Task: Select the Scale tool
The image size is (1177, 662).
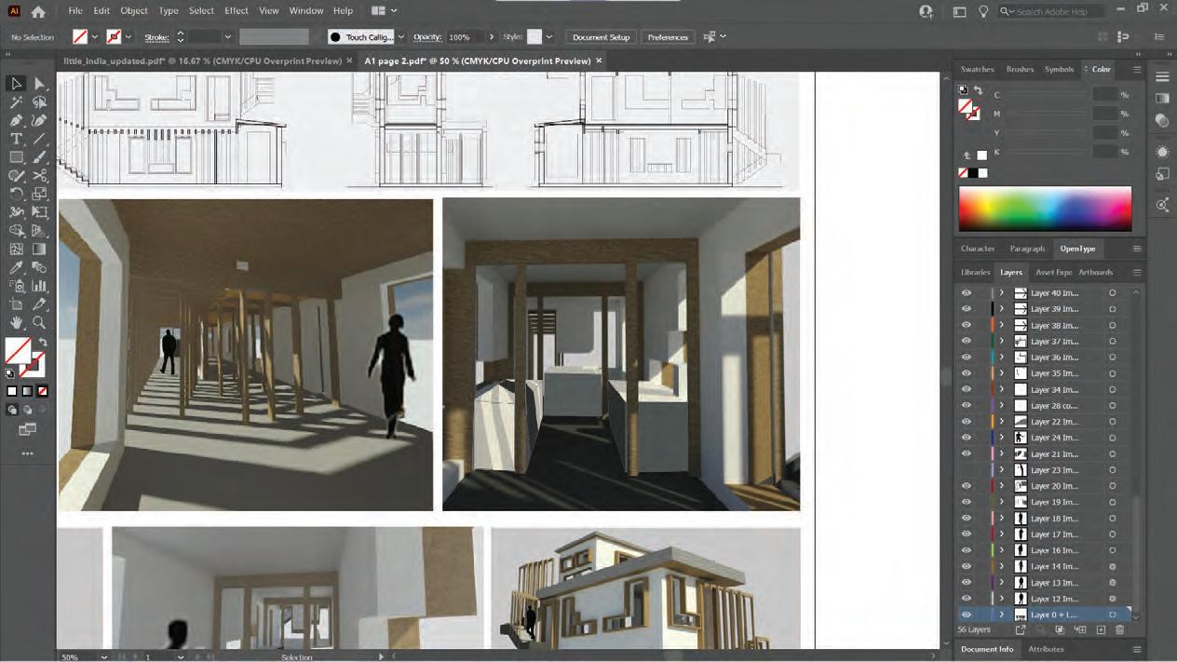Action: [39, 194]
